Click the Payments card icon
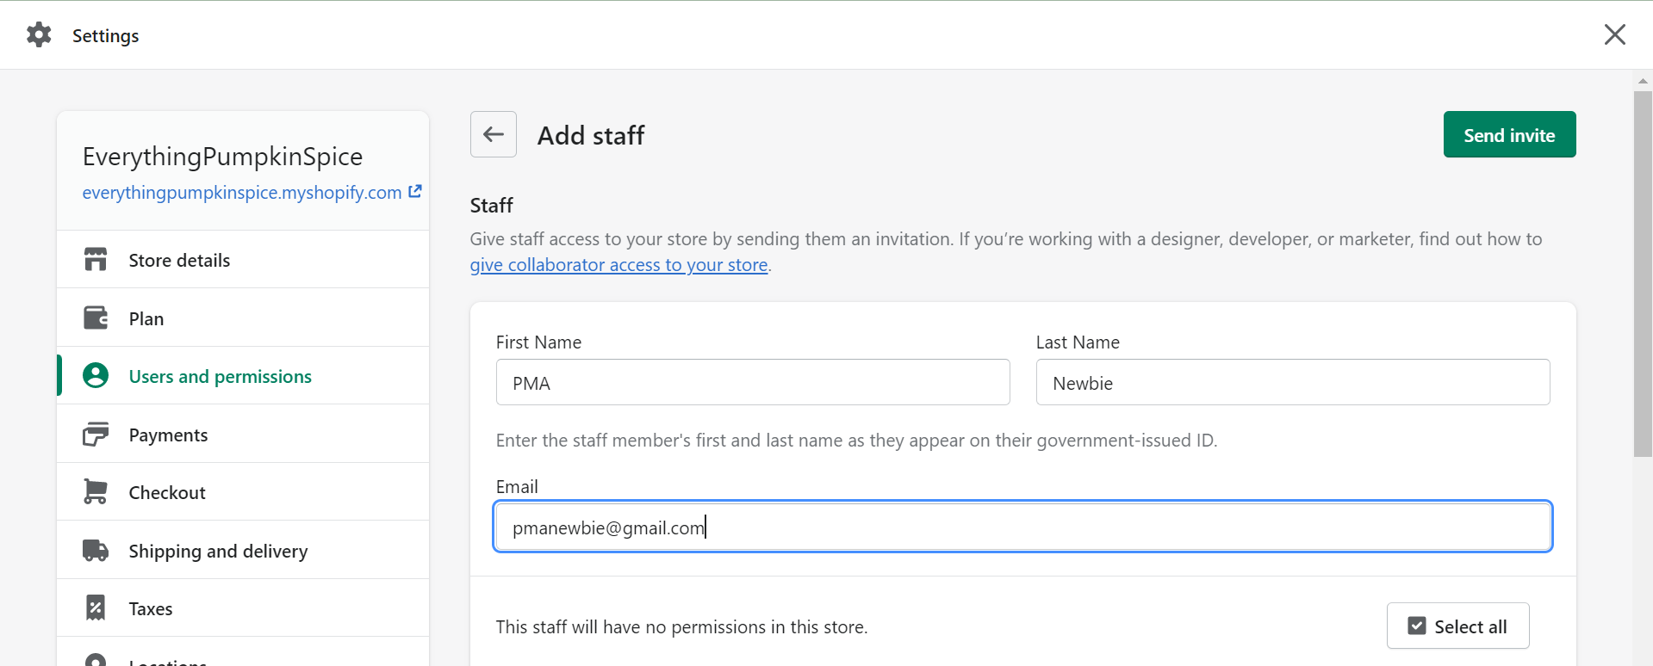The height and width of the screenshot is (666, 1653). (96, 435)
